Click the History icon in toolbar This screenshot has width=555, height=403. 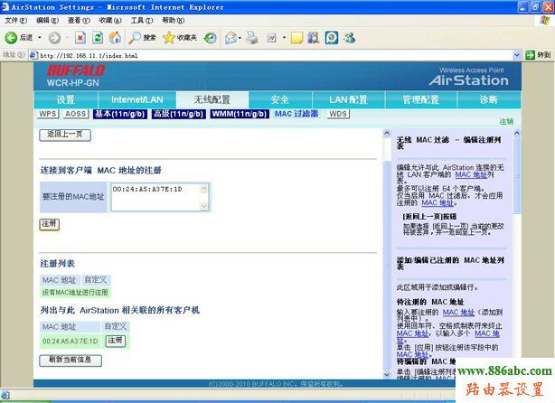211,38
